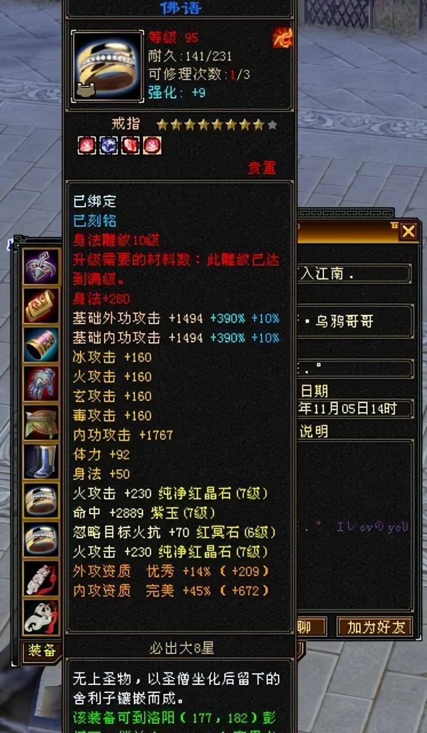
Task: Click the second ring equipment slot
Action: click(x=41, y=539)
